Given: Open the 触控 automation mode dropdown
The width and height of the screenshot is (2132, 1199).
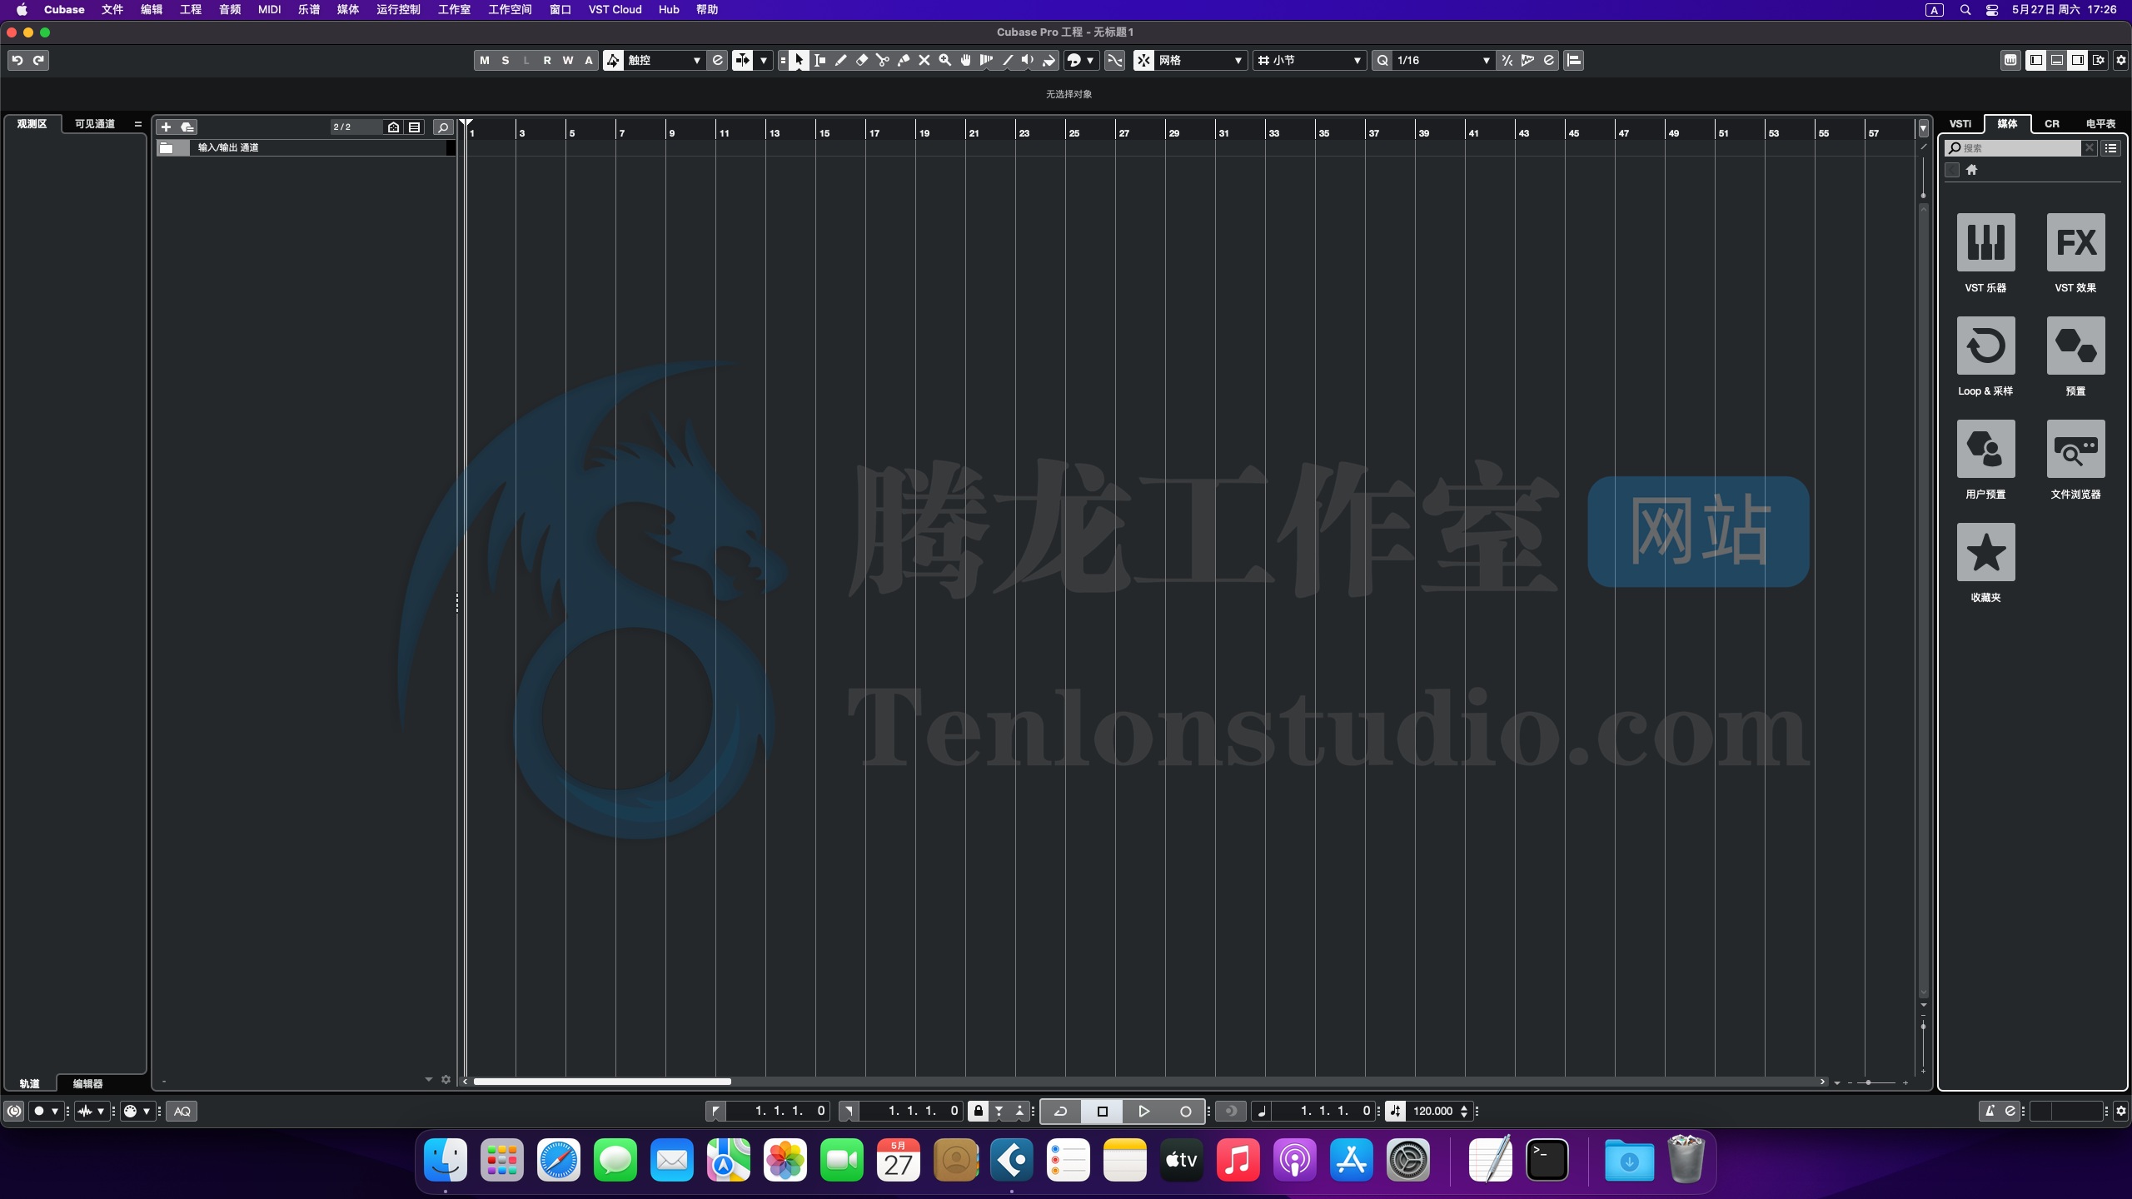Looking at the screenshot, I should [664, 60].
